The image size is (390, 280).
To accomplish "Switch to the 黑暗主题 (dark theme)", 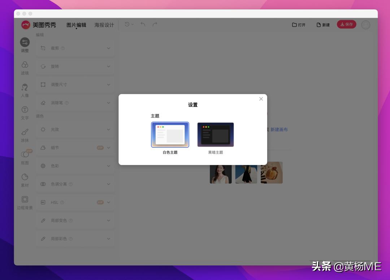I will (x=216, y=134).
